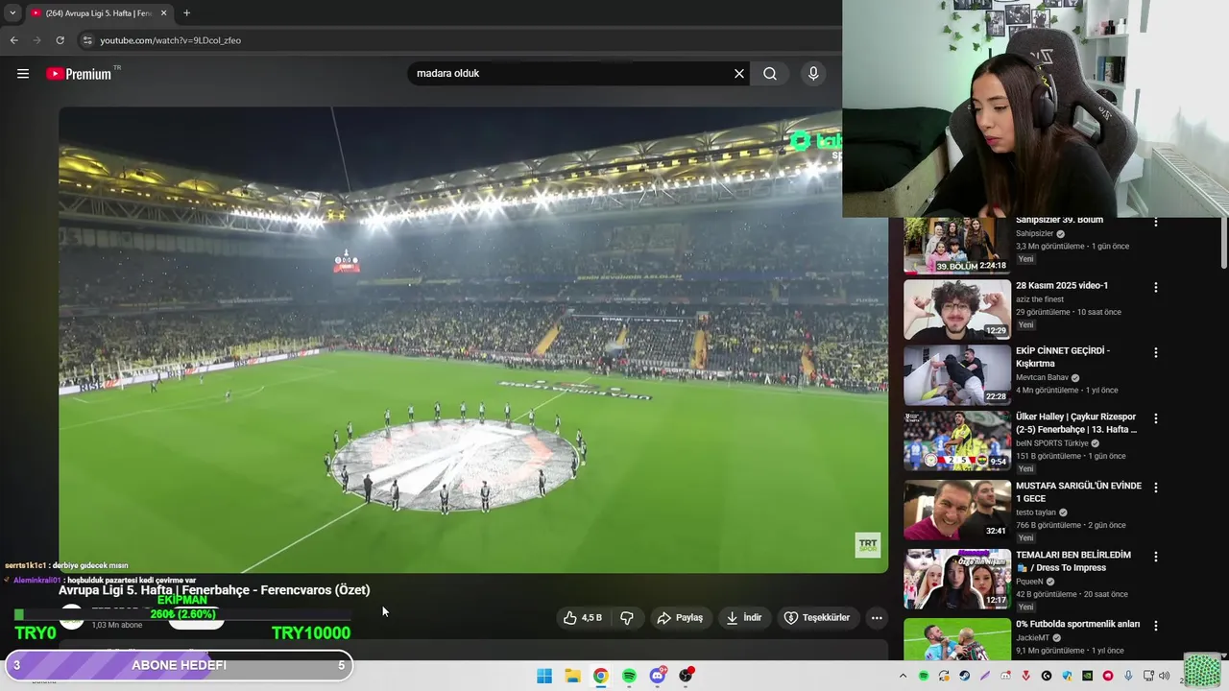This screenshot has width=1229, height=691.
Task: Play or pause the Fenerbahçe match video
Action: click(x=473, y=340)
